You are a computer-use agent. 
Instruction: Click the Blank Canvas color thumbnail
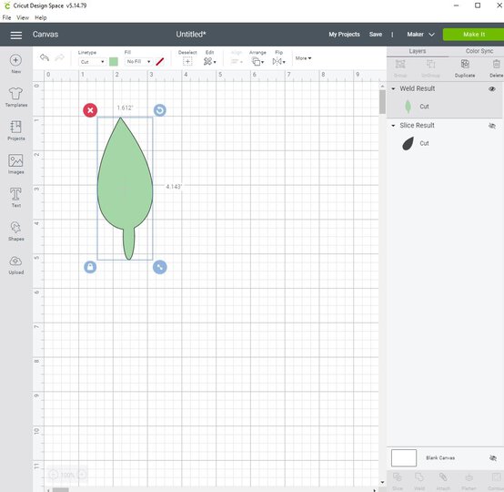coord(404,458)
